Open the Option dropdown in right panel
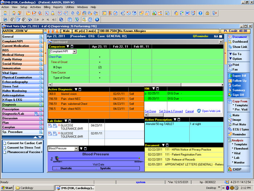Image resolution: width=254 pixels, height=191 pixels. 235,59
